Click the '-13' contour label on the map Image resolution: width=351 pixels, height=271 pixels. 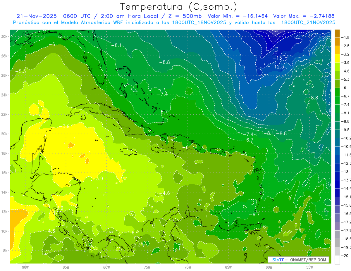point(277,58)
